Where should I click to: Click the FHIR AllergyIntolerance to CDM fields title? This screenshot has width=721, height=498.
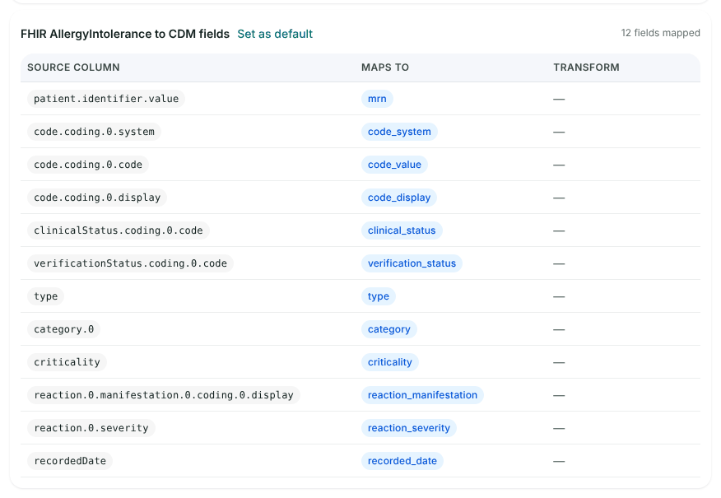click(x=125, y=34)
